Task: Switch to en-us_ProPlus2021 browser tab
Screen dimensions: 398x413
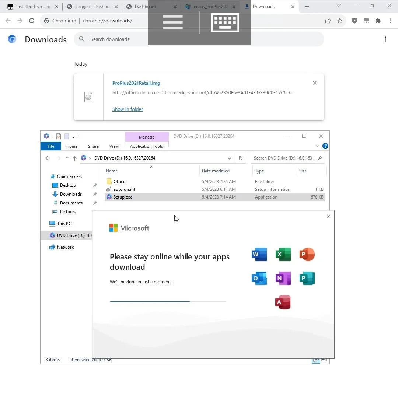Action: click(x=210, y=7)
